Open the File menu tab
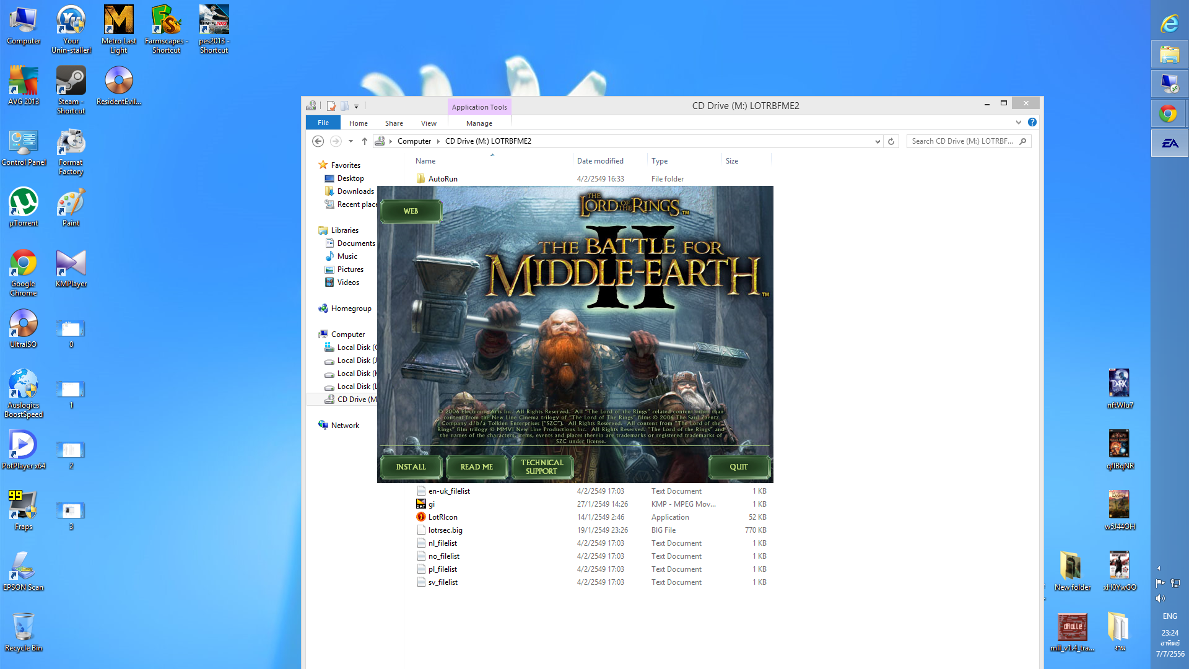1189x669 pixels. (323, 123)
